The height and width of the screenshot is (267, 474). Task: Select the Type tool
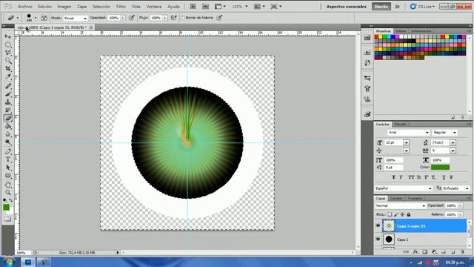8,159
